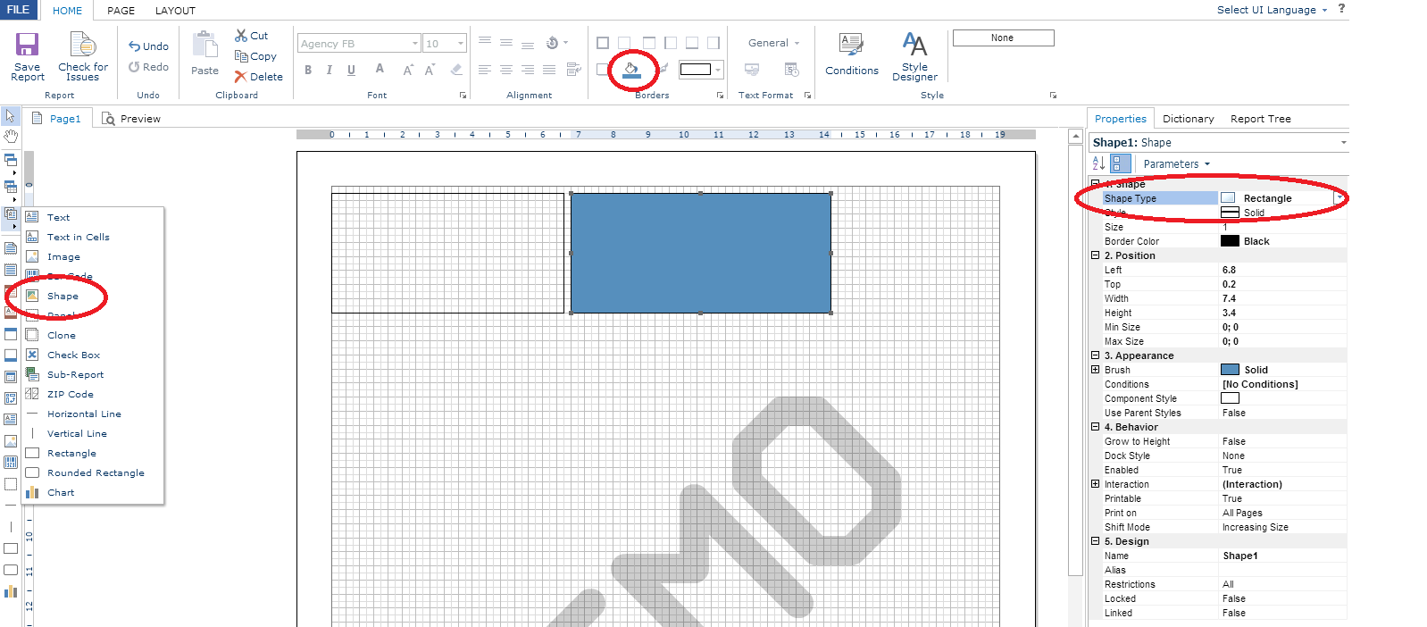
Task: Open the FILE tab
Action: click(x=19, y=10)
